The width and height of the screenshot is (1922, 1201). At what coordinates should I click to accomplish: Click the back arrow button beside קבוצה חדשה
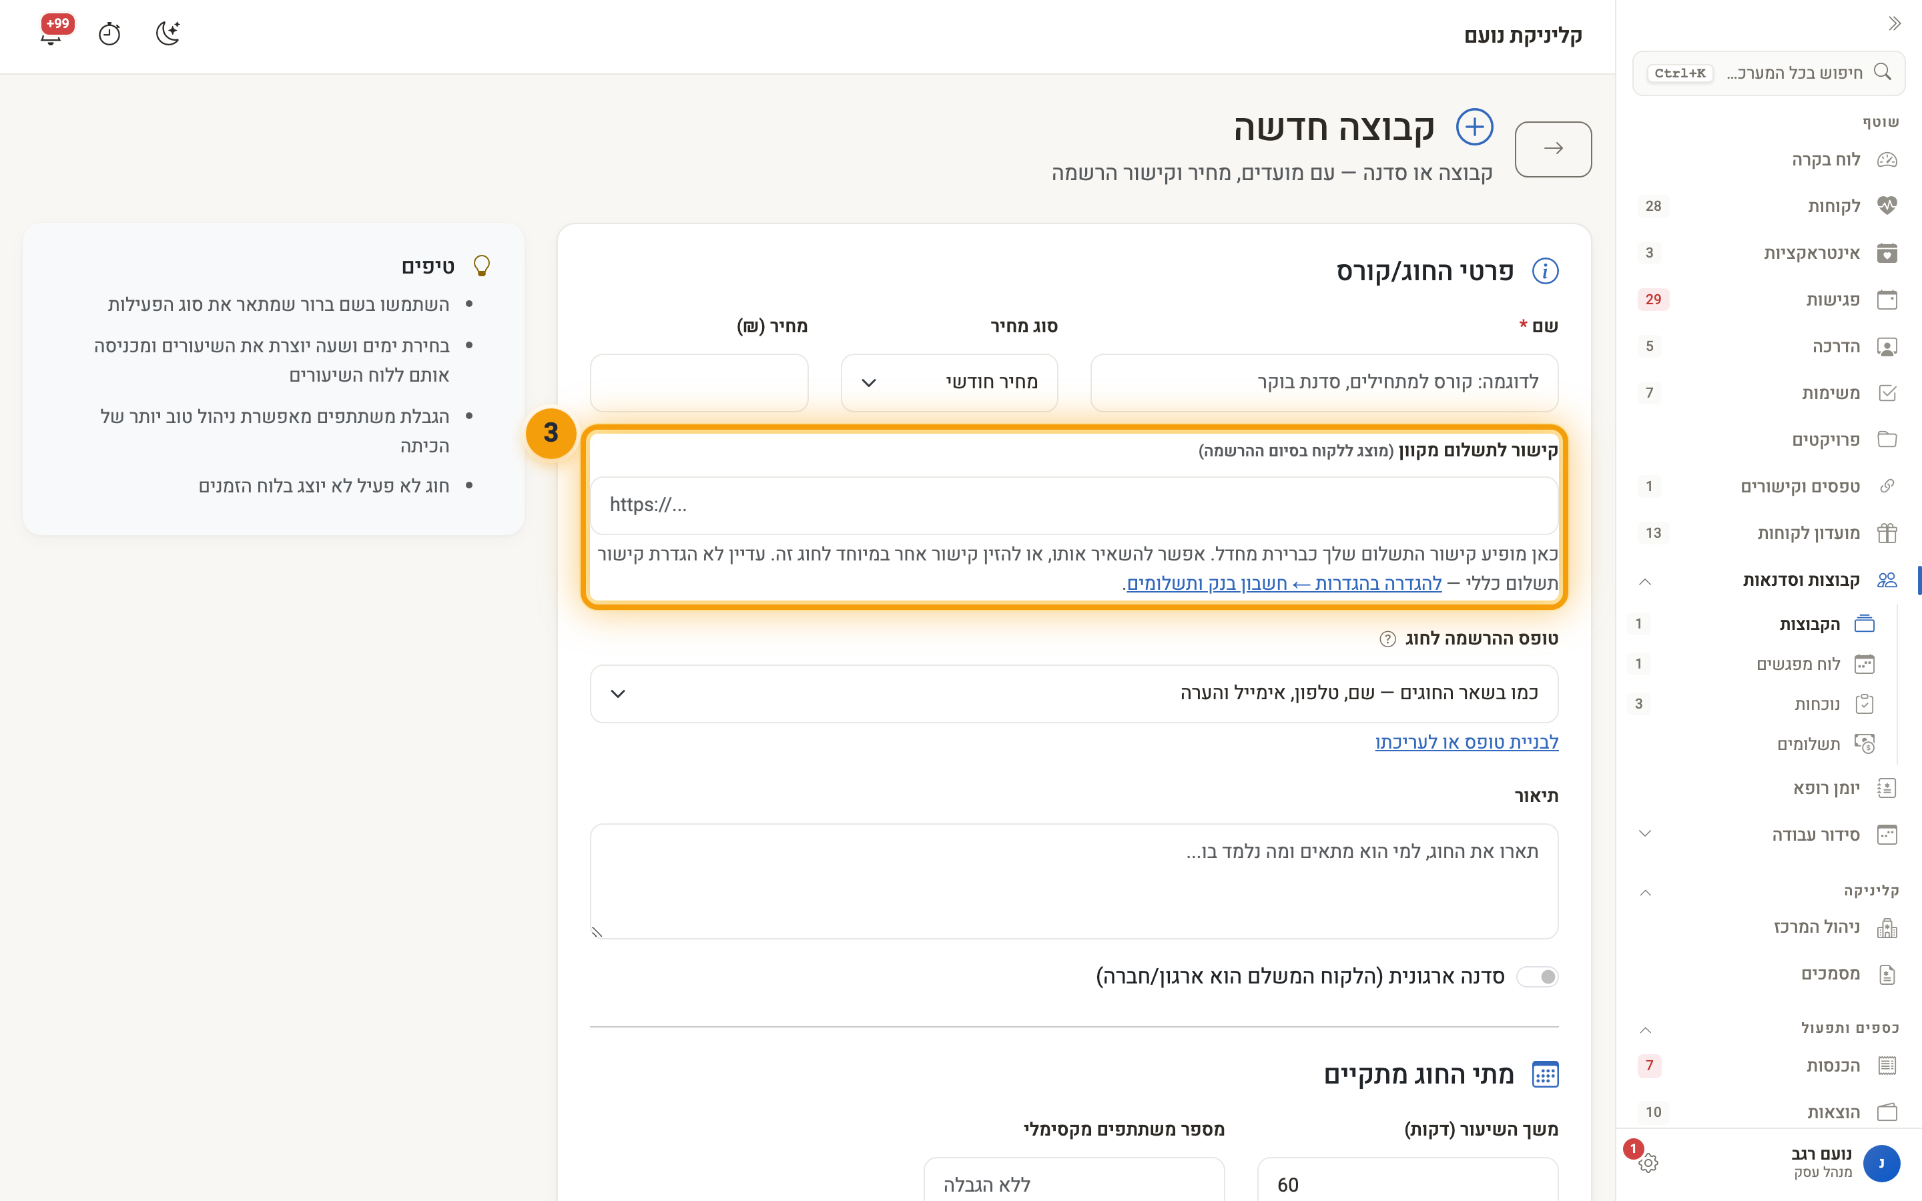pyautogui.click(x=1553, y=149)
